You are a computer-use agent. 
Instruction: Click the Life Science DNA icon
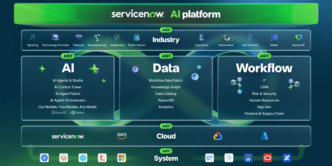tap(250, 37)
